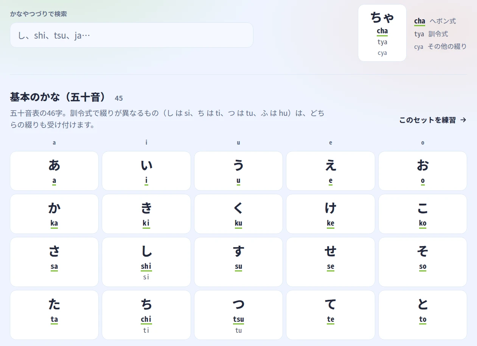Click the column header 'a'
This screenshot has height=346, width=477.
click(x=54, y=143)
